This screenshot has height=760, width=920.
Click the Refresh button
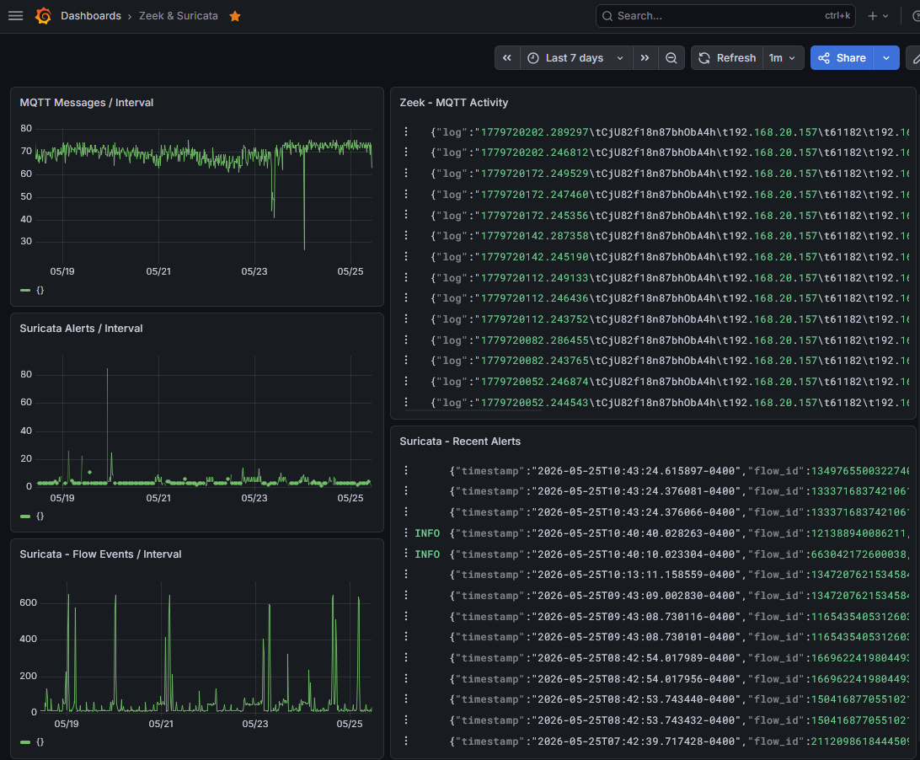[727, 57]
